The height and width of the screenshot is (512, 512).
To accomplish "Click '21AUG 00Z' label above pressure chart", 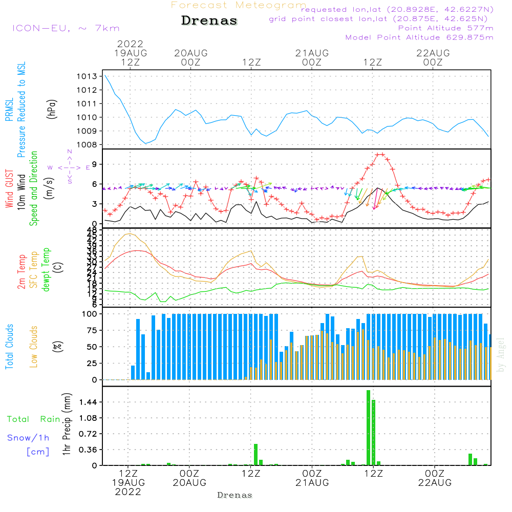I will (312, 57).
